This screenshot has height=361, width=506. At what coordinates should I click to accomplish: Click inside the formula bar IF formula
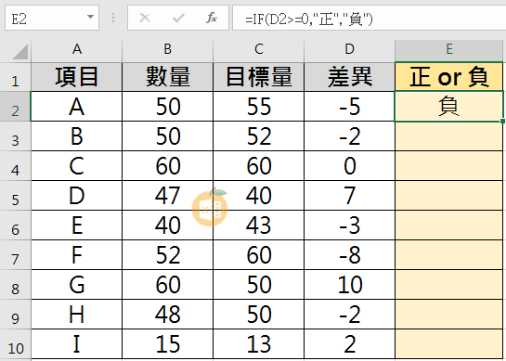click(x=309, y=19)
